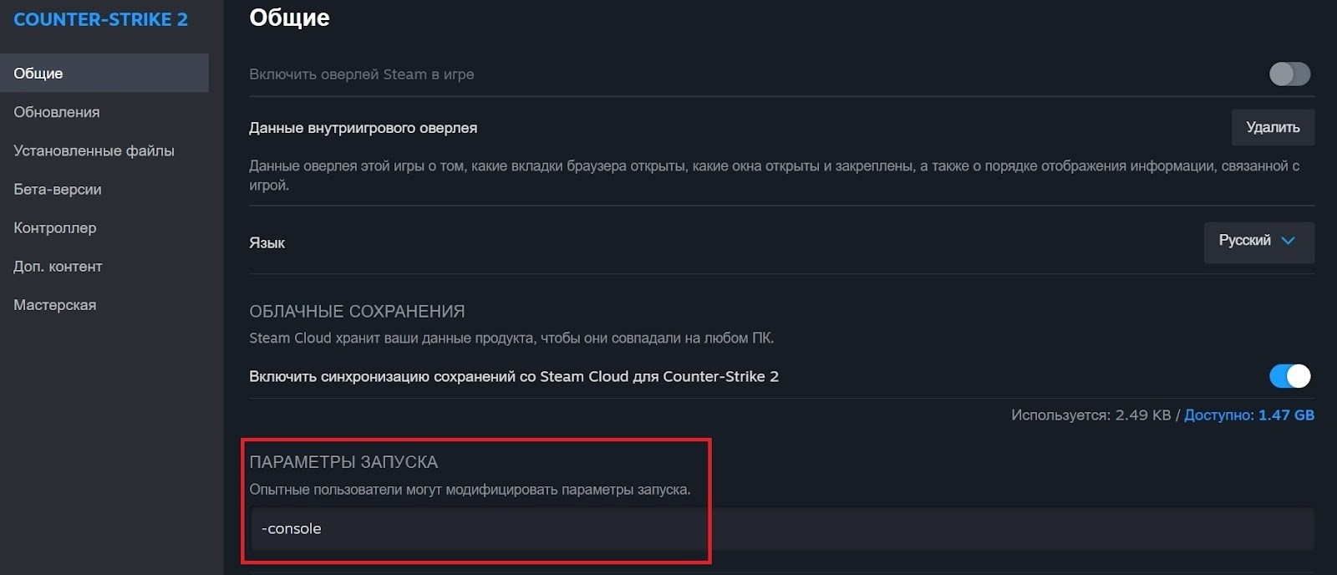Image resolution: width=1337 pixels, height=575 pixels.
Task: Click the ОБЛАЧНЫЕ СОХРАНЕНИЯ section heading
Action: (357, 312)
